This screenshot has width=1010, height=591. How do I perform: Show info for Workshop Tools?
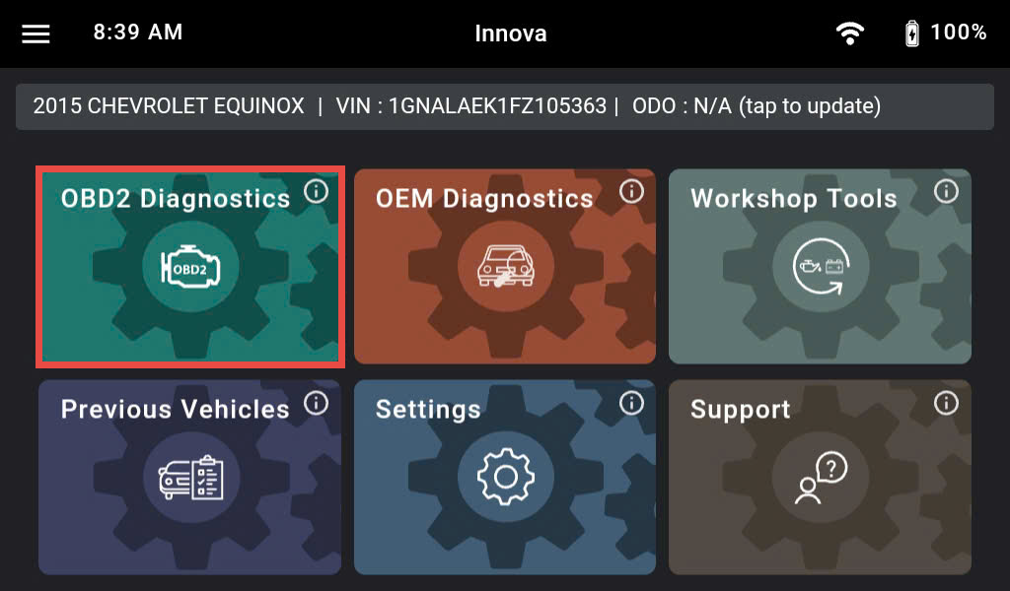click(946, 191)
